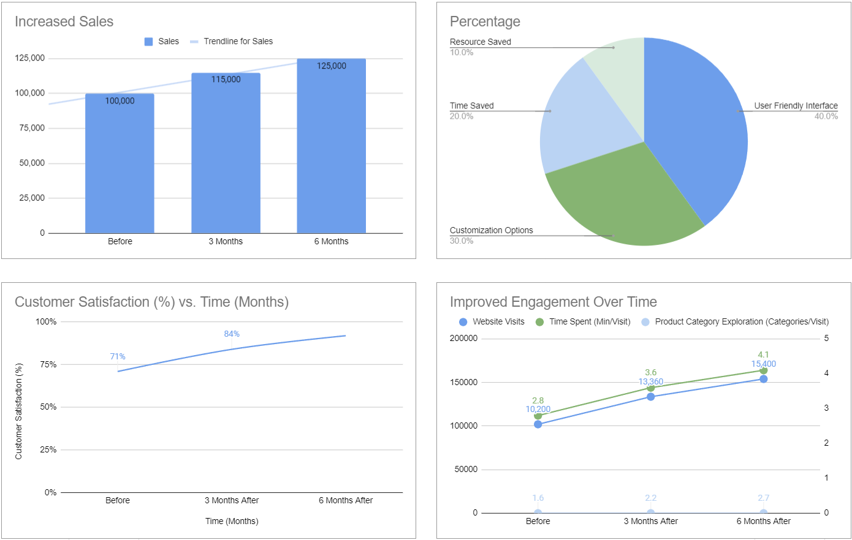Click the blue Sales legend swatch

click(x=148, y=42)
